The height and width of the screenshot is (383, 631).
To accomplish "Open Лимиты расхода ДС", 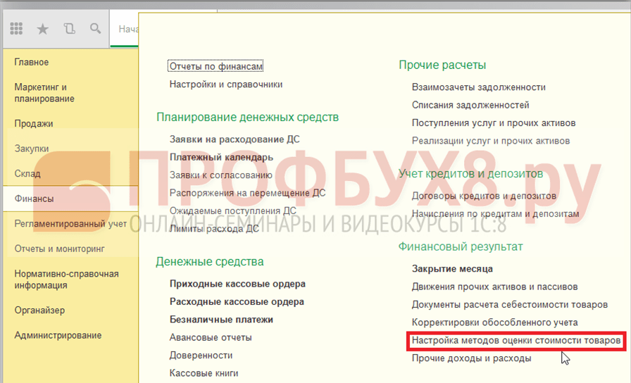I will [214, 229].
